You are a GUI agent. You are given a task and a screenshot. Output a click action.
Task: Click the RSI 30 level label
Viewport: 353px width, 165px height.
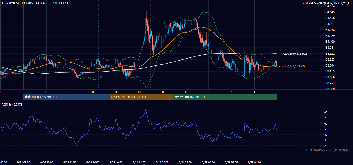tap(326, 140)
